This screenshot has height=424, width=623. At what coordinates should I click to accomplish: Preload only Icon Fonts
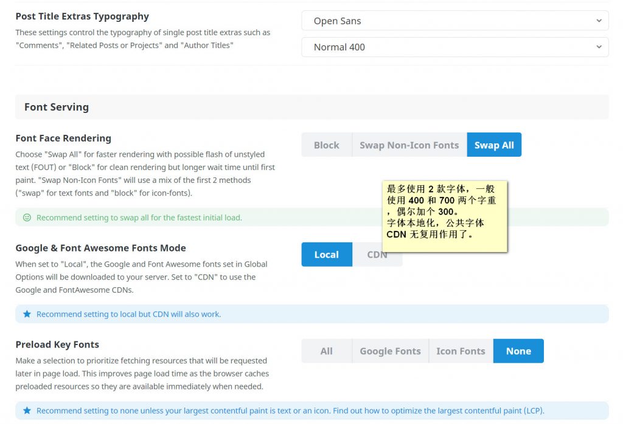(x=461, y=351)
